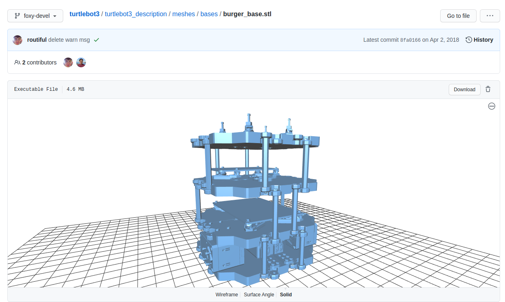Go to the bases folder breadcrumb
505x302 pixels.
pos(209,14)
